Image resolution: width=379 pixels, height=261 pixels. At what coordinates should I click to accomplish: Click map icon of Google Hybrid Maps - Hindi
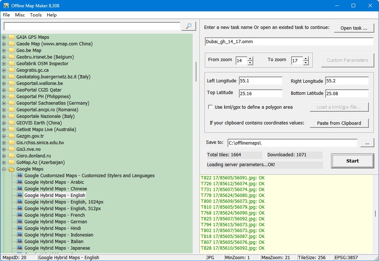click(20, 228)
